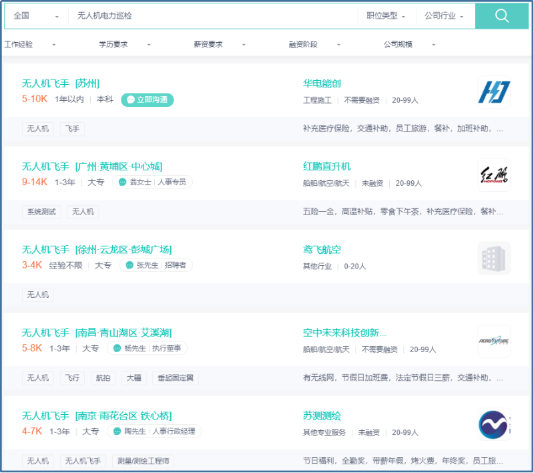Open company link 苏测测绘
This screenshot has height=473, width=534.
[x=322, y=416]
